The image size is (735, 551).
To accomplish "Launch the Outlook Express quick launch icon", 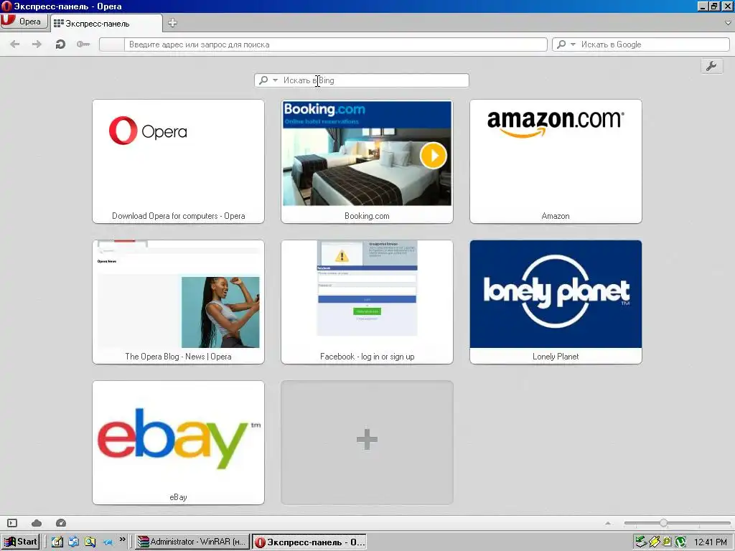I will 74,542.
